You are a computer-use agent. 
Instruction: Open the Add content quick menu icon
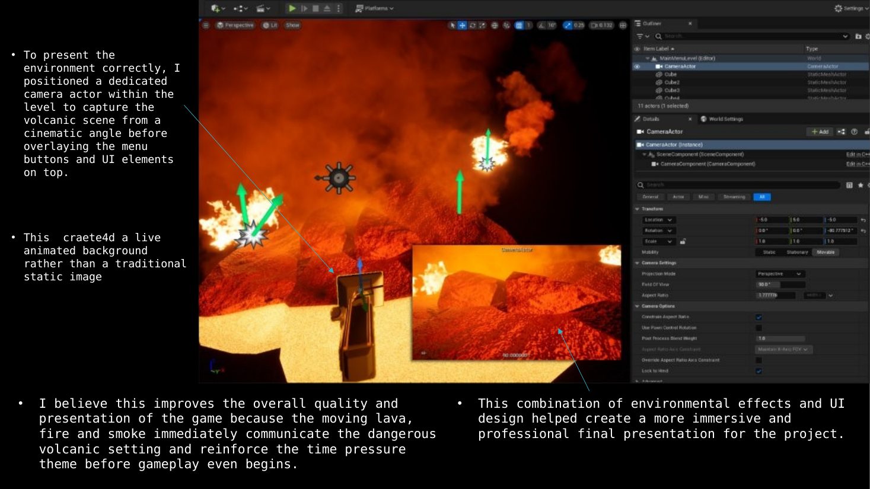[x=218, y=8]
